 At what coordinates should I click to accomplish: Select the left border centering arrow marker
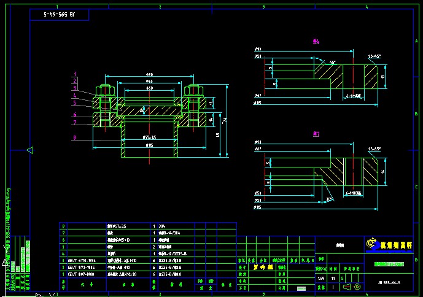[x=28, y=150]
